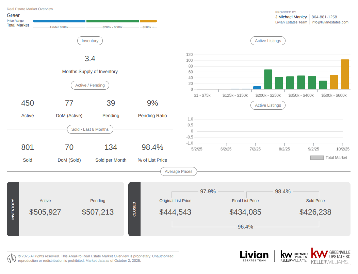Click the small black KW Keller Williams logo
The width and height of the screenshot is (358, 274).
(x=294, y=256)
